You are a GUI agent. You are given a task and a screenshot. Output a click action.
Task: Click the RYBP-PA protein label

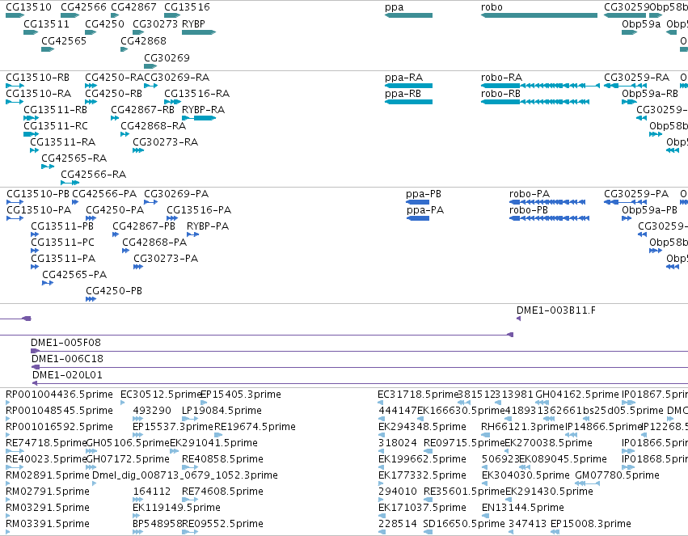208,226
